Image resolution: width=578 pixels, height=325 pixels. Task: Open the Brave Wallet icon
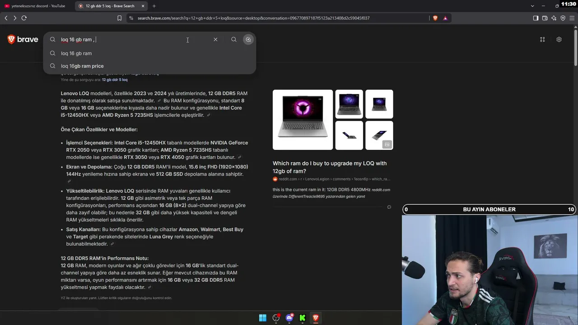(x=545, y=18)
